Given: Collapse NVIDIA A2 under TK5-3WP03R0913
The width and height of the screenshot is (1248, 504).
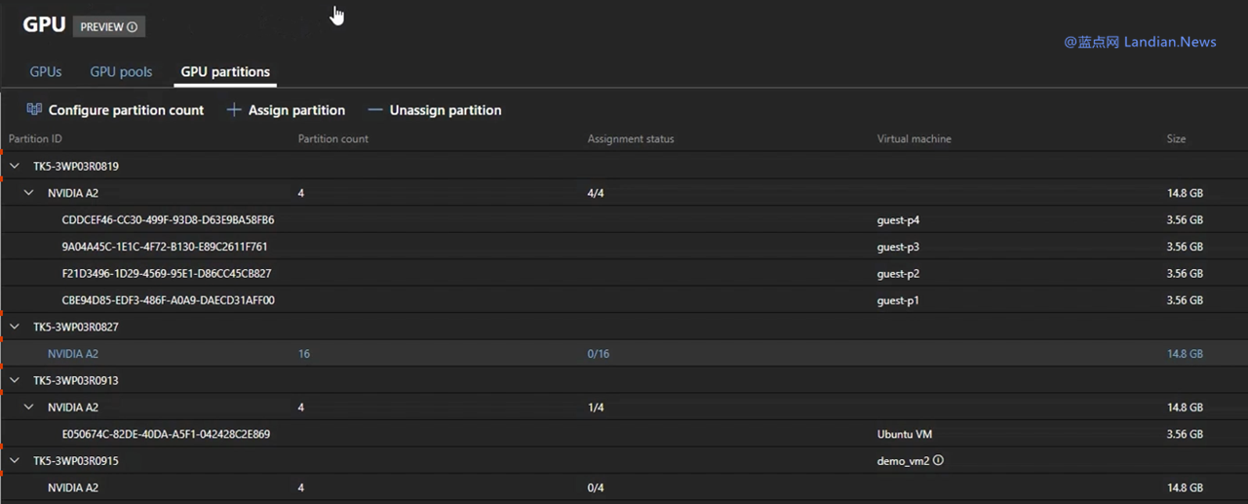Looking at the screenshot, I should coord(29,407).
